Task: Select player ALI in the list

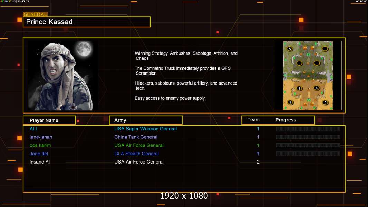Action: pos(33,129)
